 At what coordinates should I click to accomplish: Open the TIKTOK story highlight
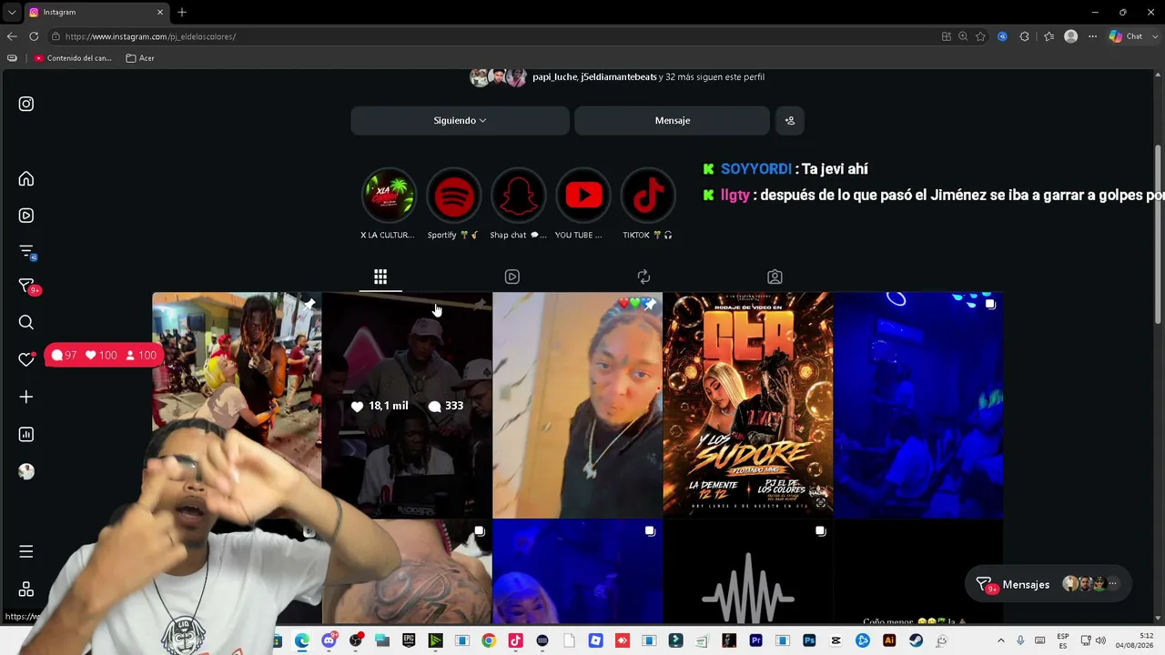[648, 195]
